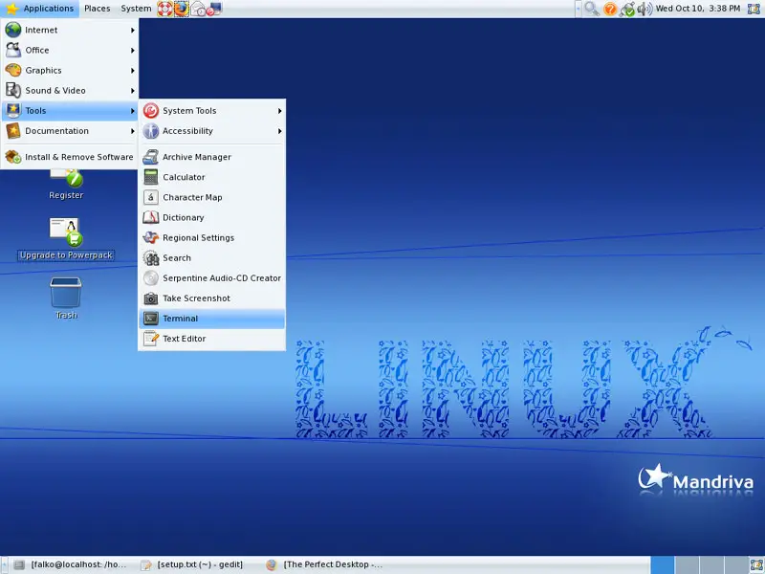Click the magnifier search icon in tray
Viewport: 765px width, 574px height.
coord(591,9)
